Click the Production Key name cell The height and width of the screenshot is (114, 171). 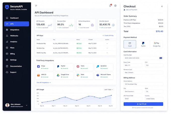[x=41, y=44]
